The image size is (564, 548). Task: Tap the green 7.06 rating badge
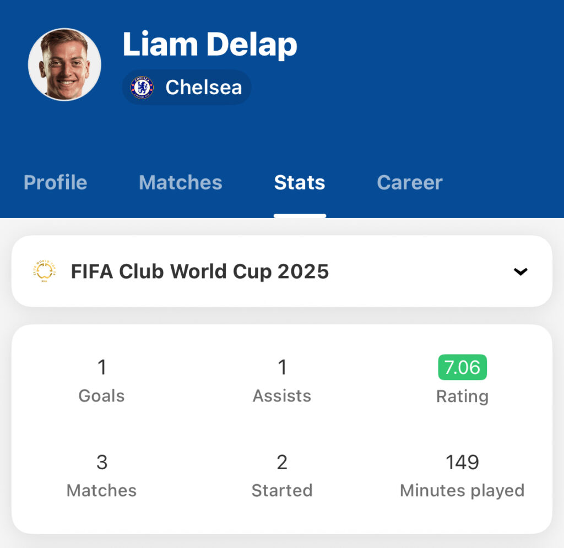click(462, 367)
